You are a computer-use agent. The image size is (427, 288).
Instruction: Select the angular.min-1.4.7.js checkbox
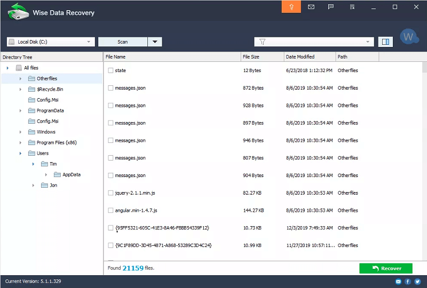tap(110, 211)
